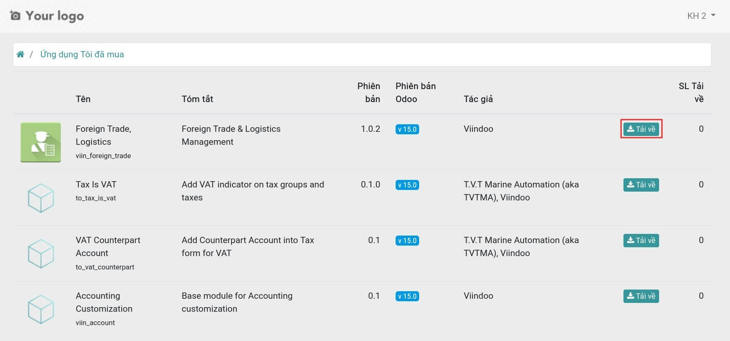Download the Tax Is VAT module
Image resolution: width=730 pixels, height=341 pixels.
point(641,185)
